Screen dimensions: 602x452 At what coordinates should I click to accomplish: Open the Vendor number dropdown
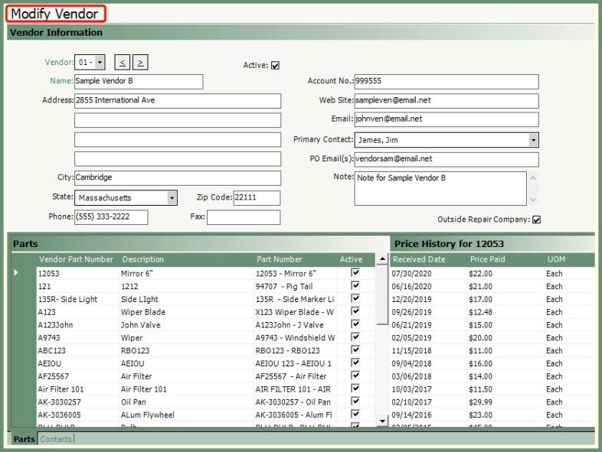[x=100, y=62]
